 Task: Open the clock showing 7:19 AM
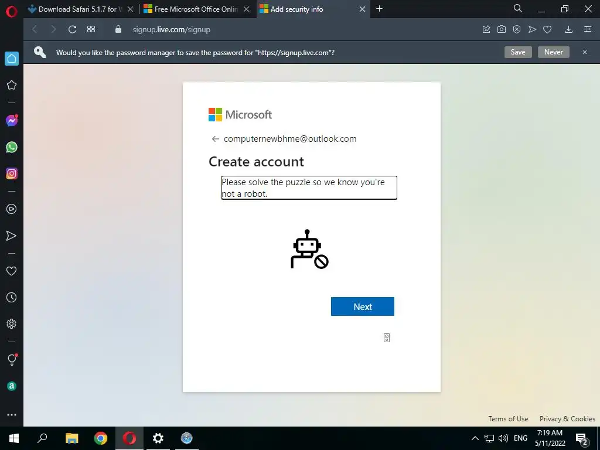550,438
